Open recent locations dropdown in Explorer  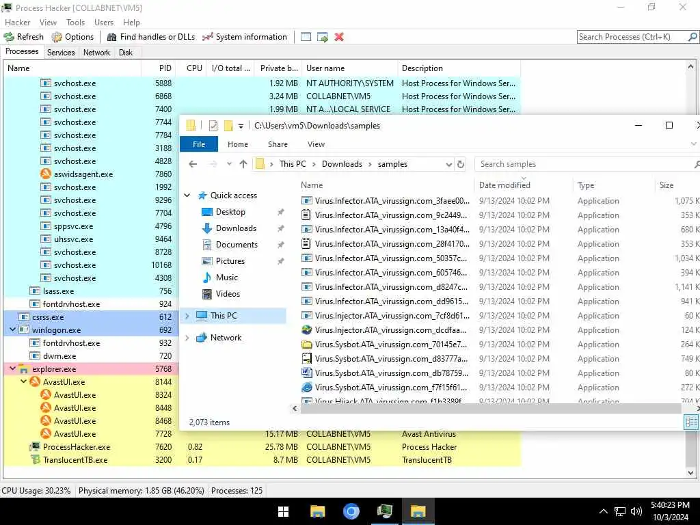(x=229, y=164)
